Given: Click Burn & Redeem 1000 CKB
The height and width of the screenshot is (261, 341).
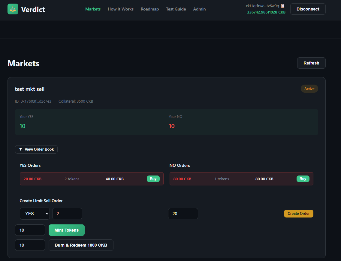Looking at the screenshot, I should [x=81, y=245].
